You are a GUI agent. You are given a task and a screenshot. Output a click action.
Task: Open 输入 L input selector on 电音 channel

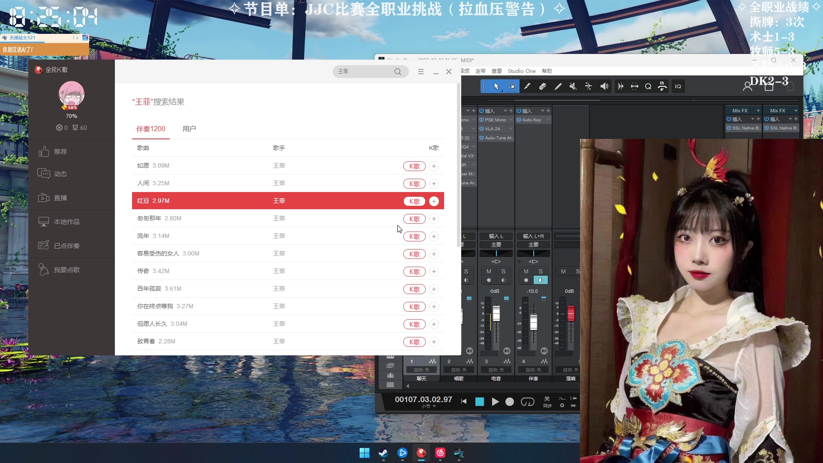[x=496, y=236]
